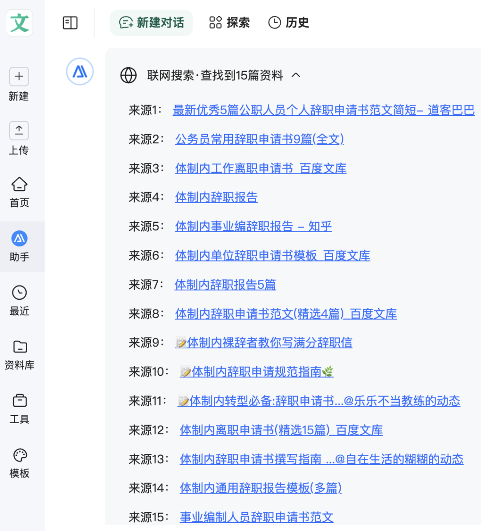Start a new chat via 新建对话
The image size is (481, 531).
tap(151, 23)
